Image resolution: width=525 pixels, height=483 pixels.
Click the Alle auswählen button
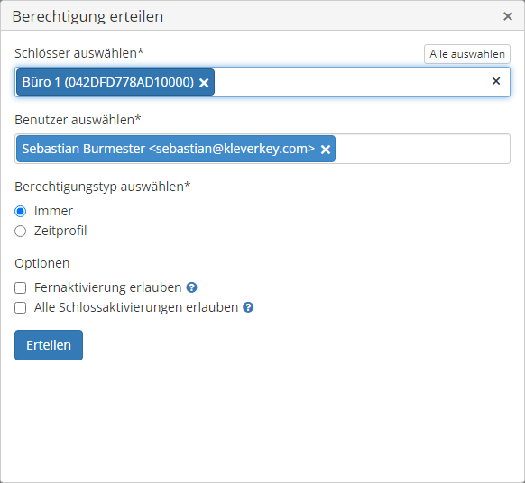click(x=467, y=54)
